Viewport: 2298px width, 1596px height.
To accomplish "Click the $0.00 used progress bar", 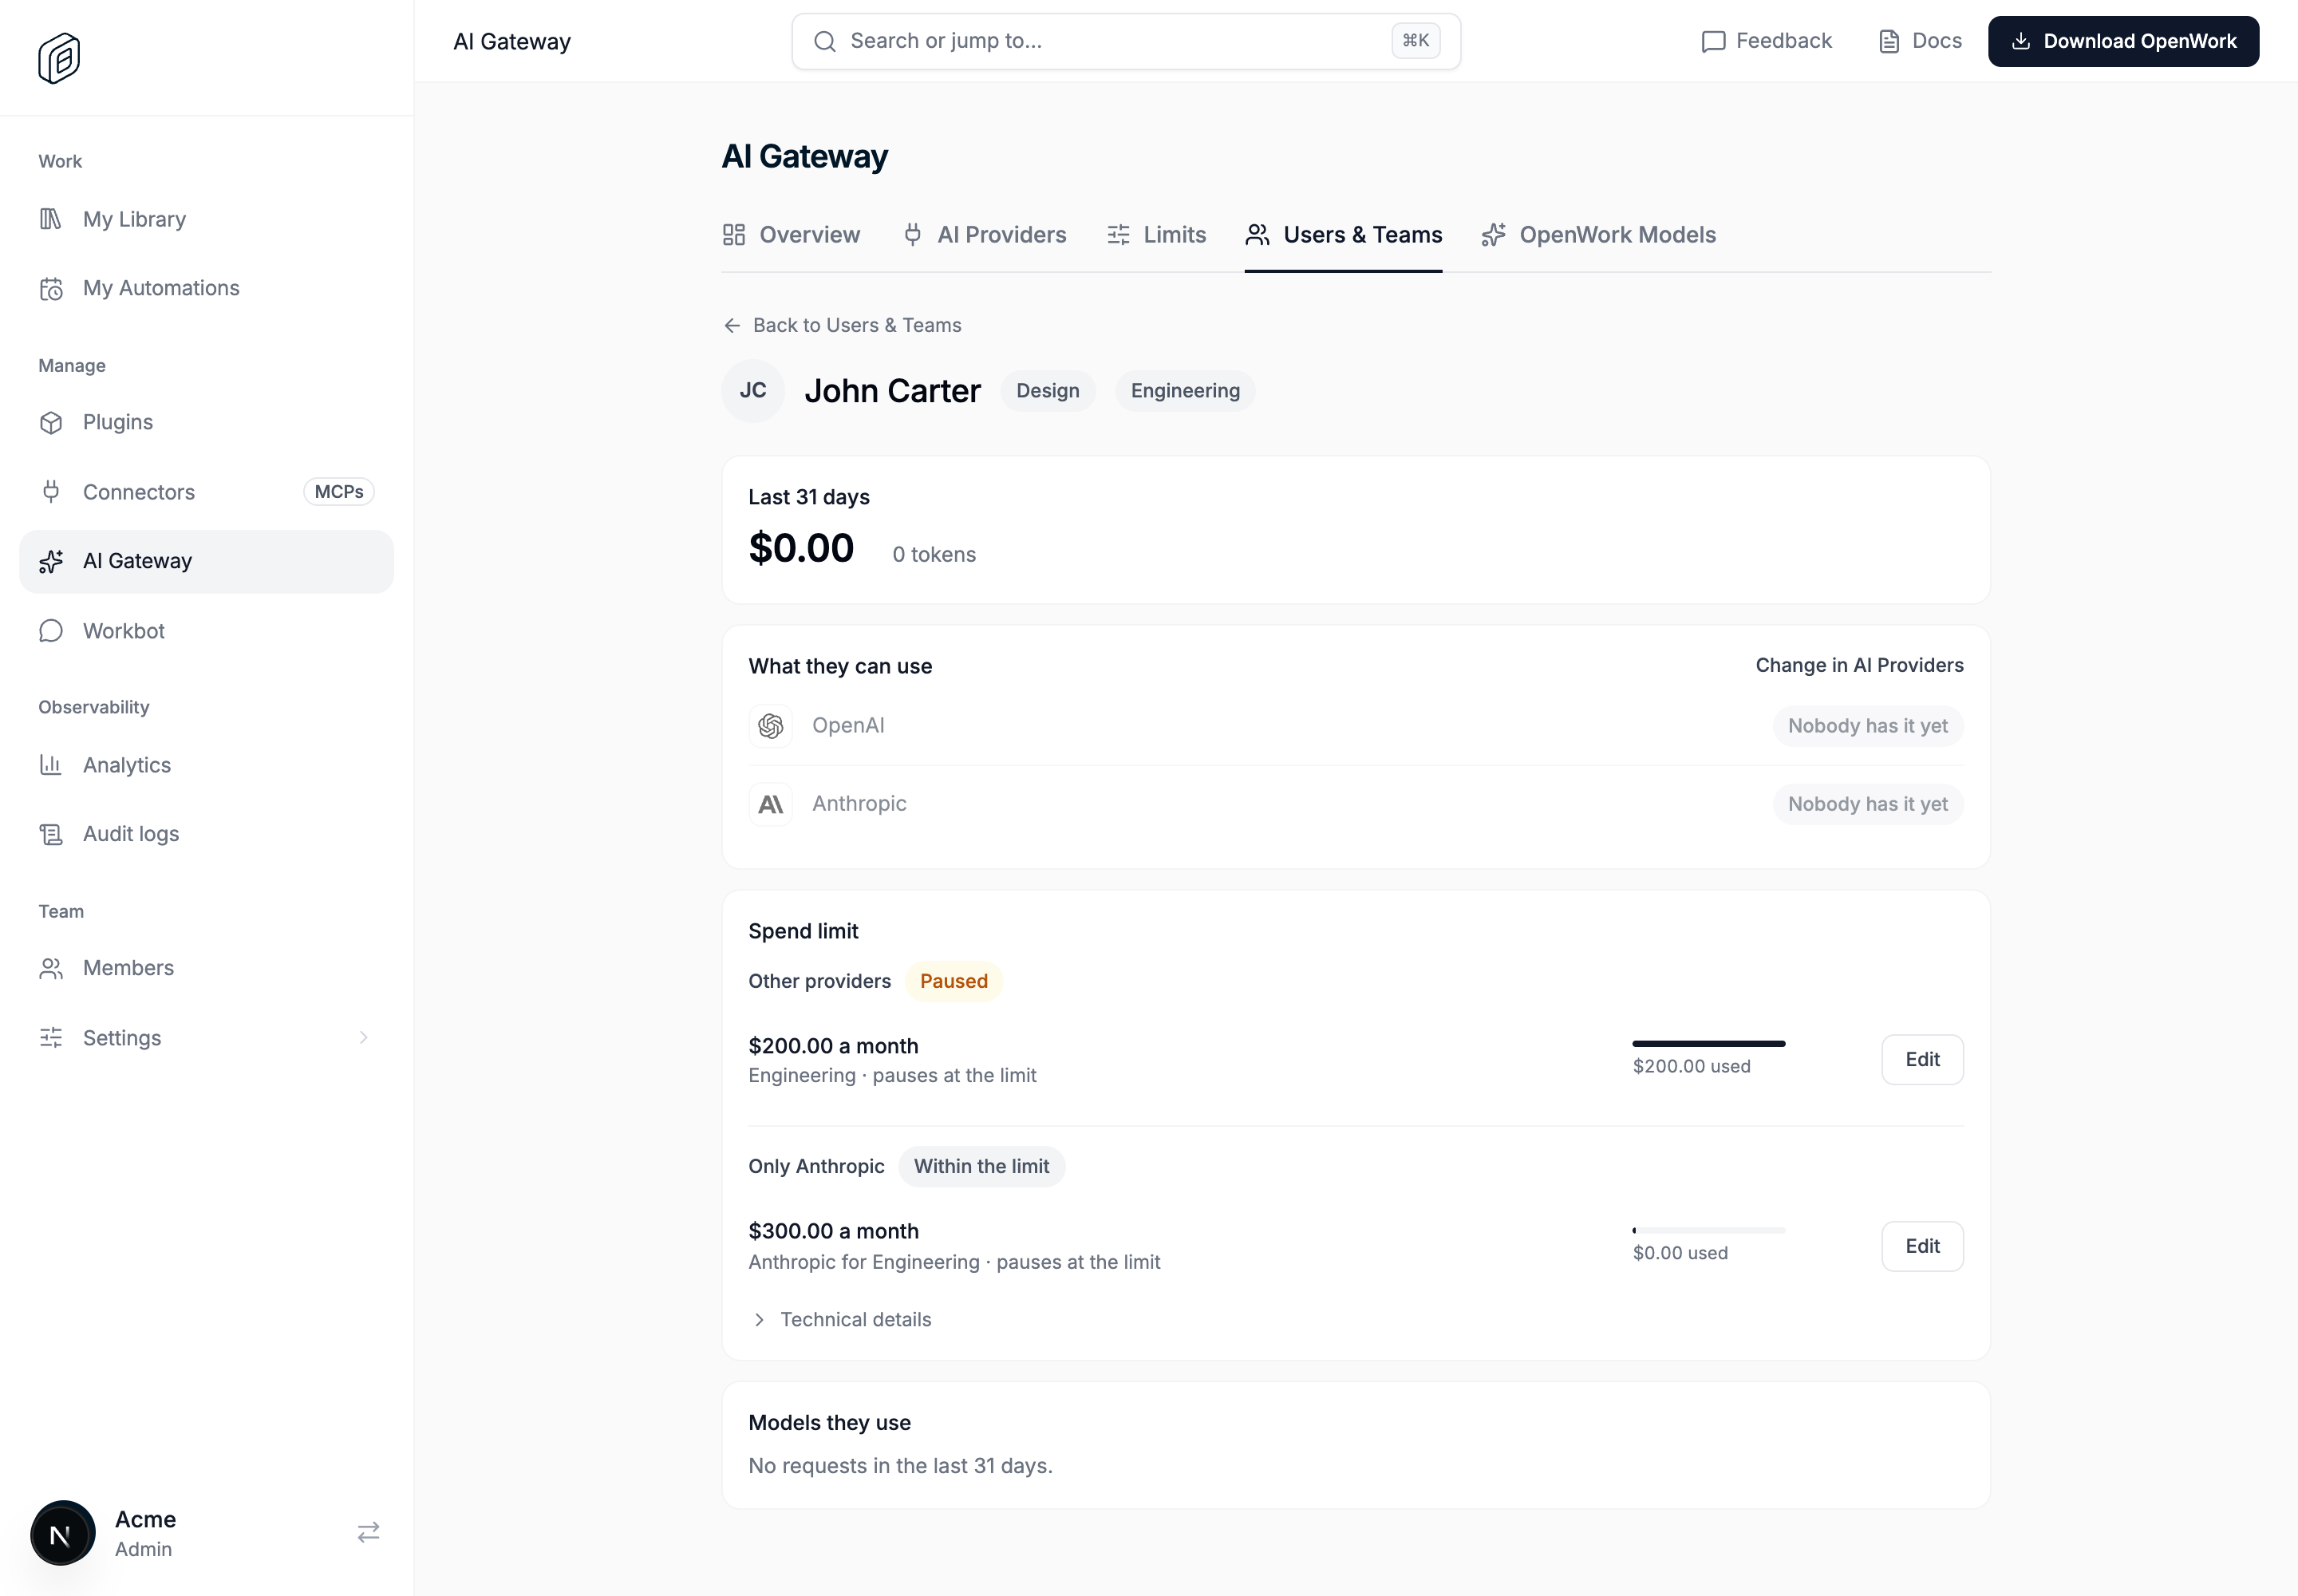I will [1708, 1231].
